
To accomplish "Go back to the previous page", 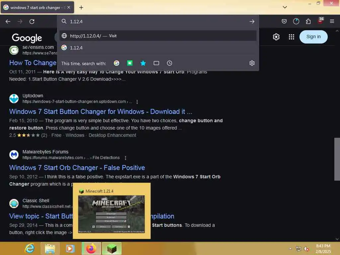I will [8, 22].
